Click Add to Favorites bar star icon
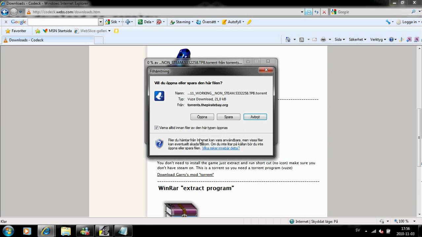The width and height of the screenshot is (422, 237). 38,31
